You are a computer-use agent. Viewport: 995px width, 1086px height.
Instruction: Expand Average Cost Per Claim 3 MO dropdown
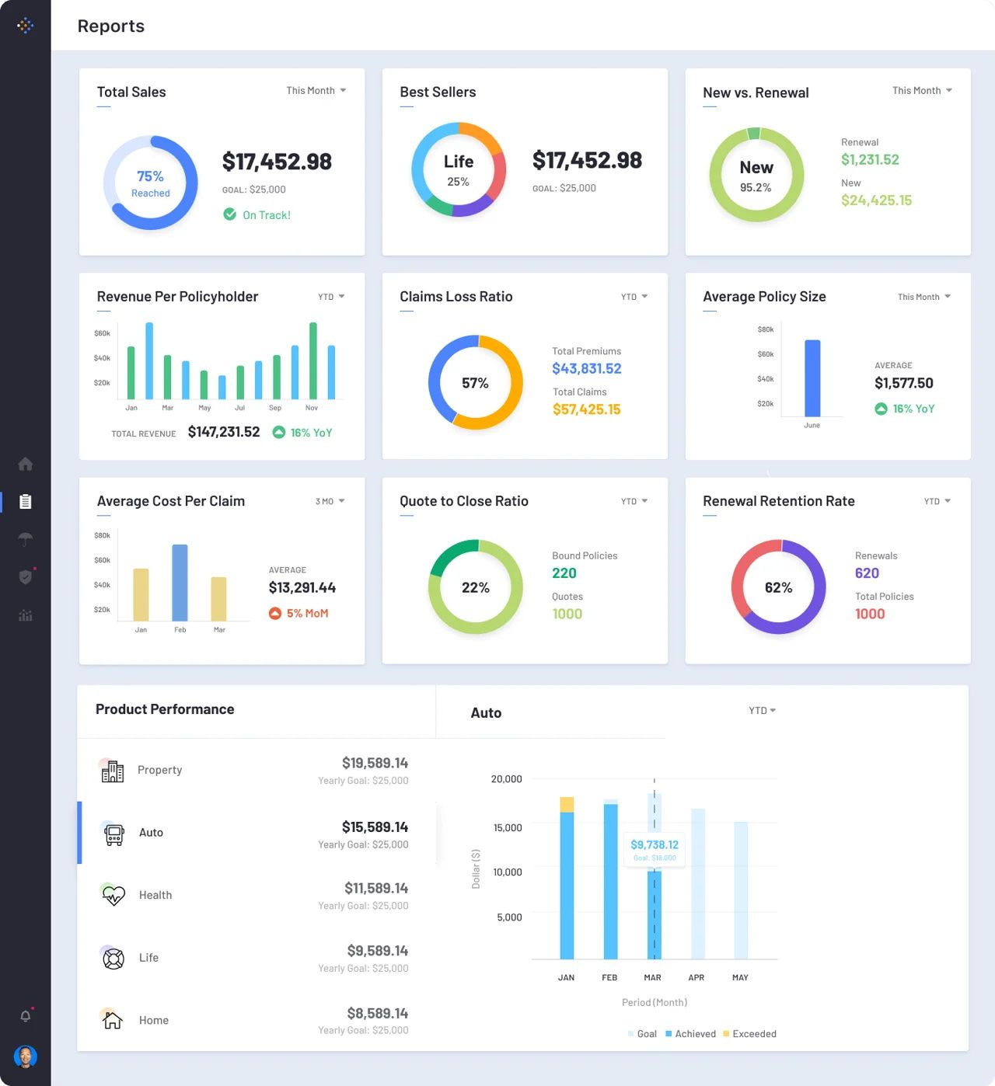[330, 502]
